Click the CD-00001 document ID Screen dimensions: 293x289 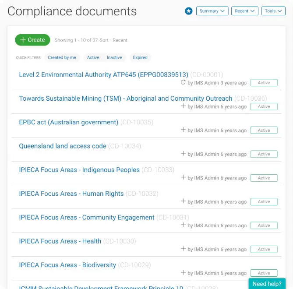coord(206,75)
